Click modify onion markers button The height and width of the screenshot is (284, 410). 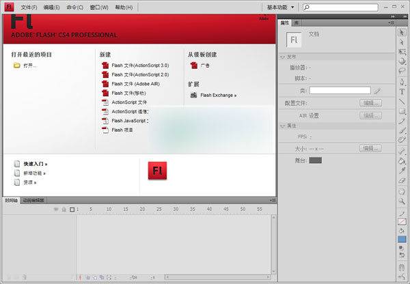pyautogui.click(x=109, y=277)
